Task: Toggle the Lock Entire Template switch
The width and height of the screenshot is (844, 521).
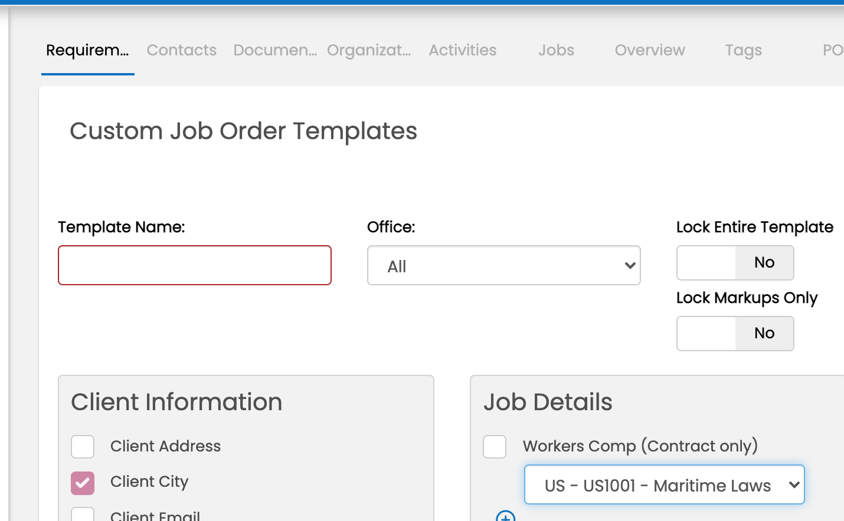Action: tap(735, 263)
